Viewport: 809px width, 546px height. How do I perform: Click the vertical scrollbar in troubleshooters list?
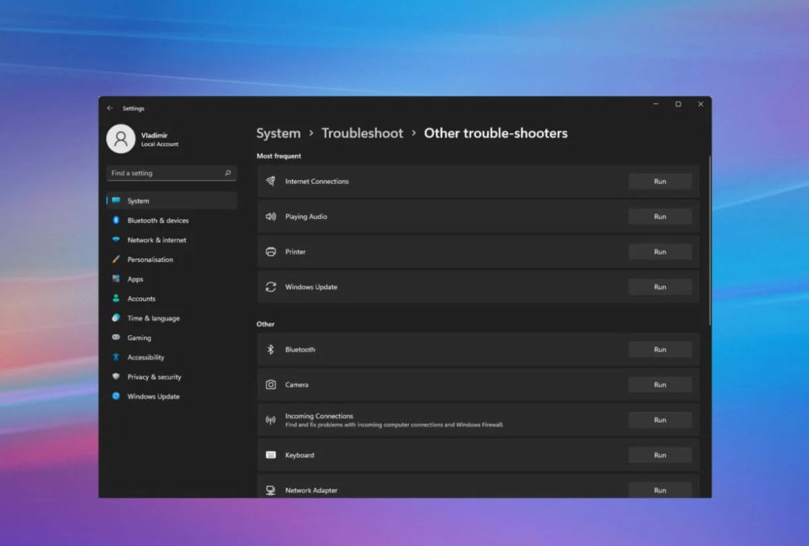710,241
